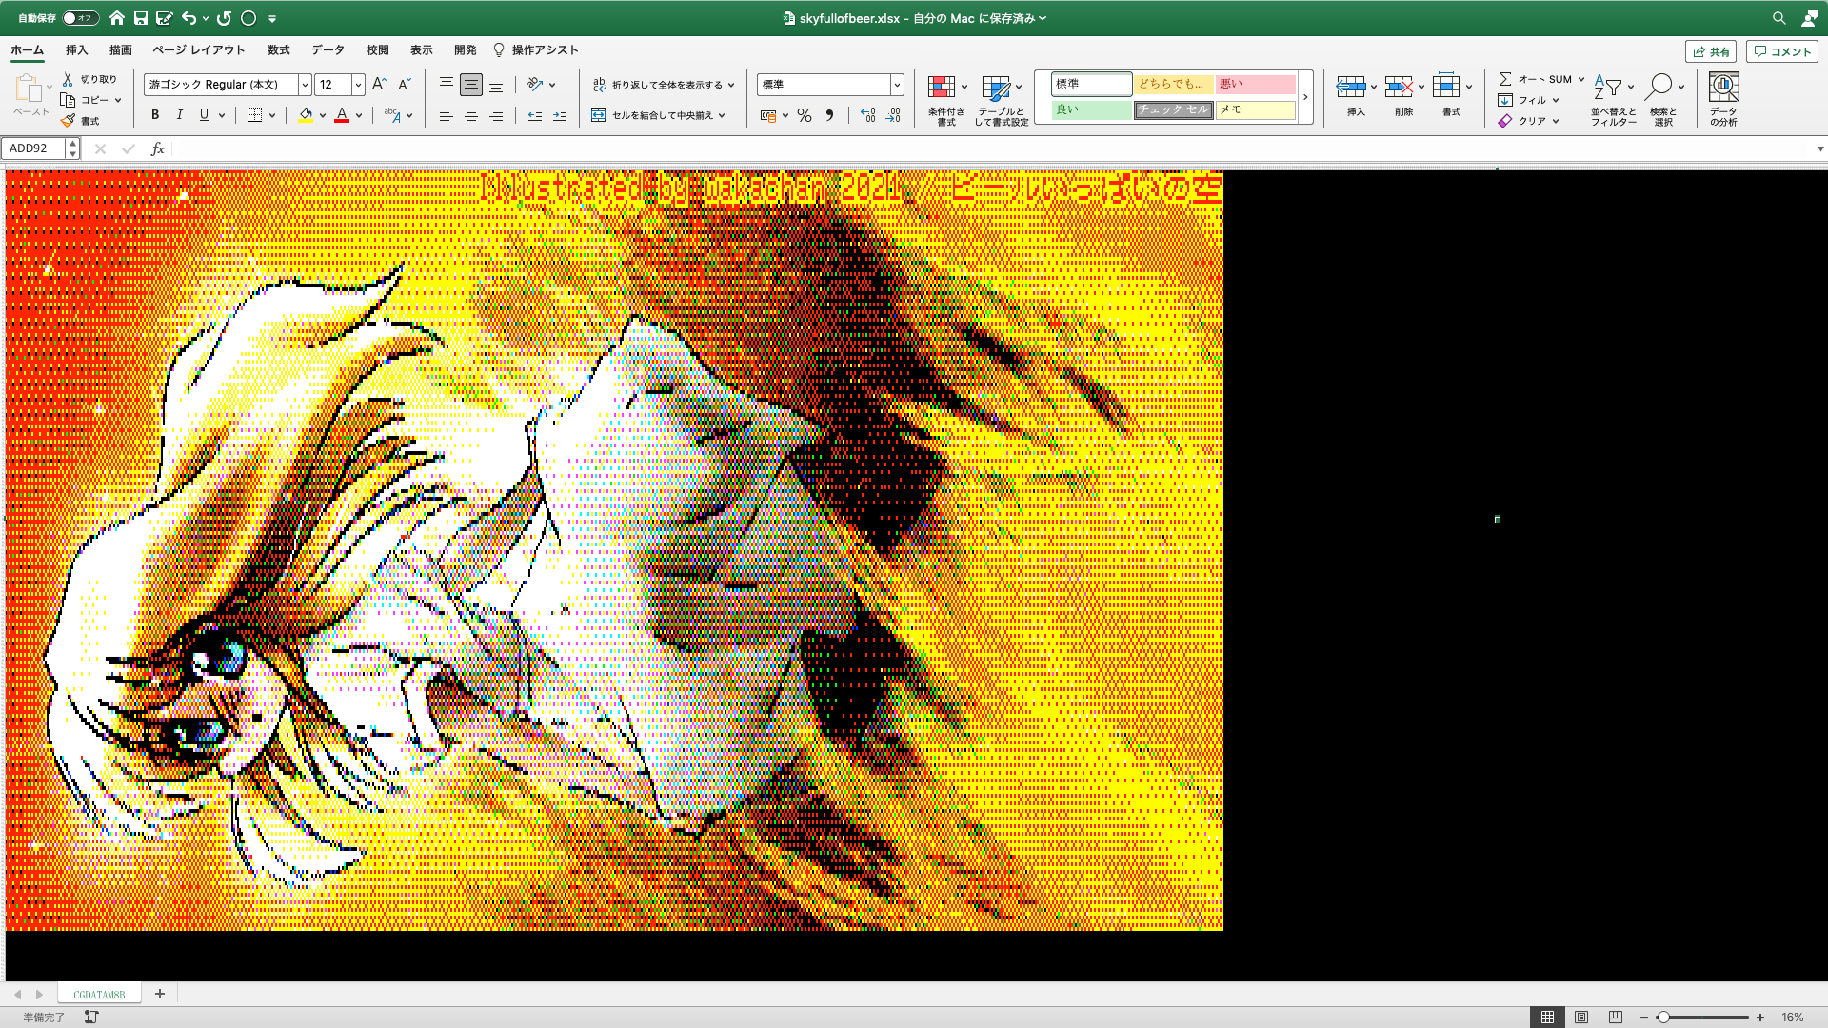
Task: Click the Name Box showing ADD92
Action: tap(35, 148)
